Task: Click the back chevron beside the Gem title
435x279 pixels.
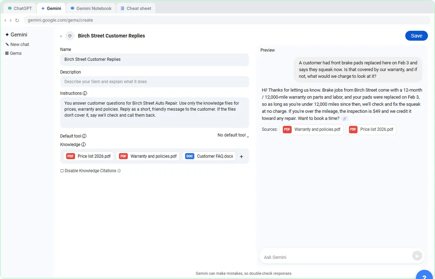Action: point(61,36)
